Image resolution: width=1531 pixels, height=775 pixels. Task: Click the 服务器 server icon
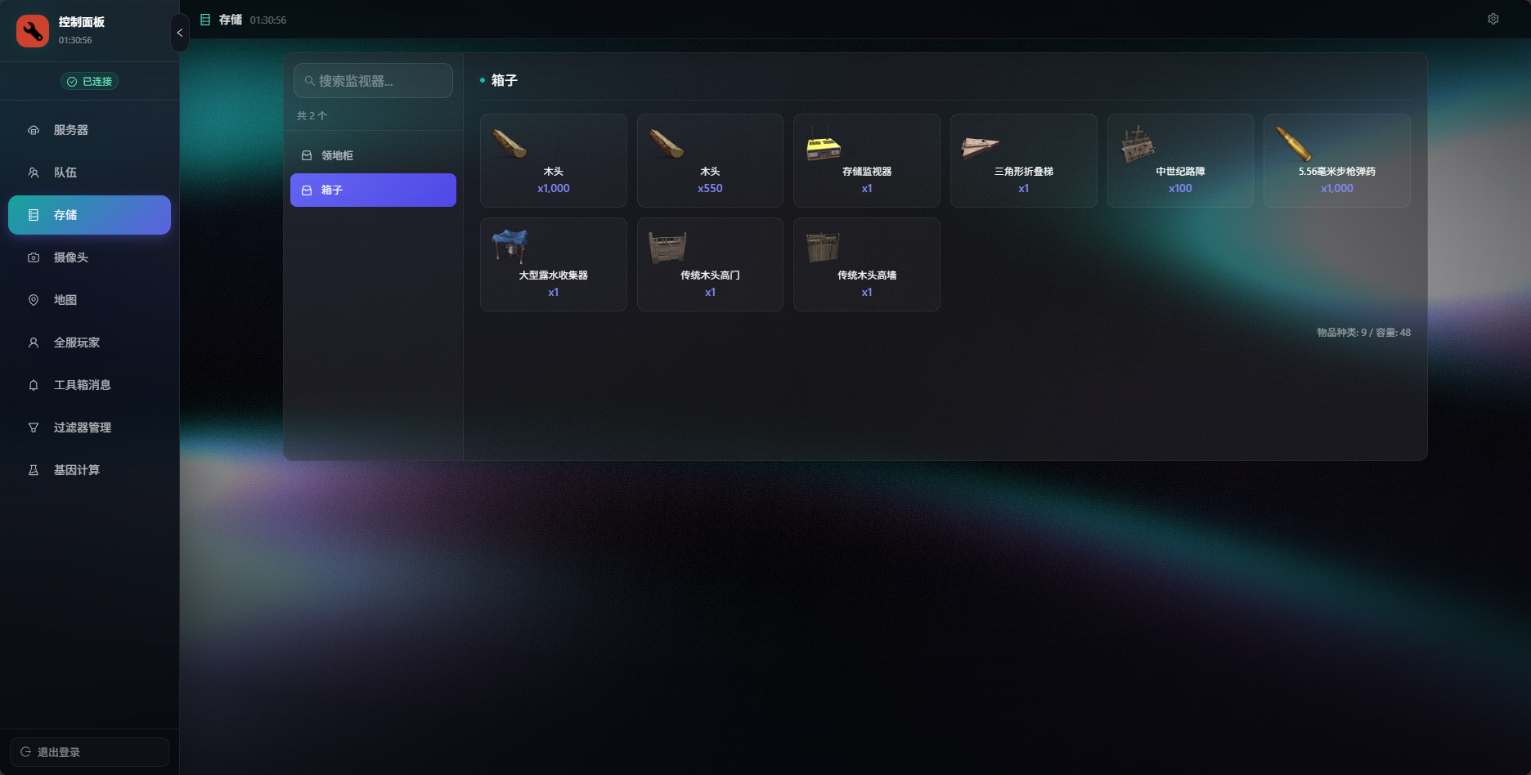pyautogui.click(x=34, y=130)
